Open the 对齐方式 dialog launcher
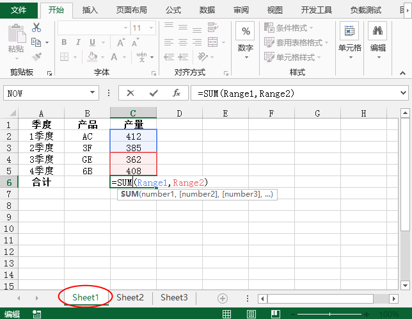 coord(226,74)
